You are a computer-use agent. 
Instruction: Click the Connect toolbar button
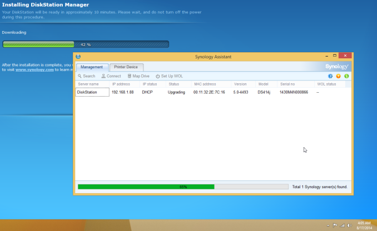click(111, 76)
